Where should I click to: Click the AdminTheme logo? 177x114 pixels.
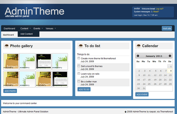pos(35,12)
